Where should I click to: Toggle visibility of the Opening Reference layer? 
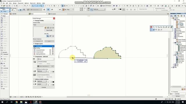click(53, 54)
